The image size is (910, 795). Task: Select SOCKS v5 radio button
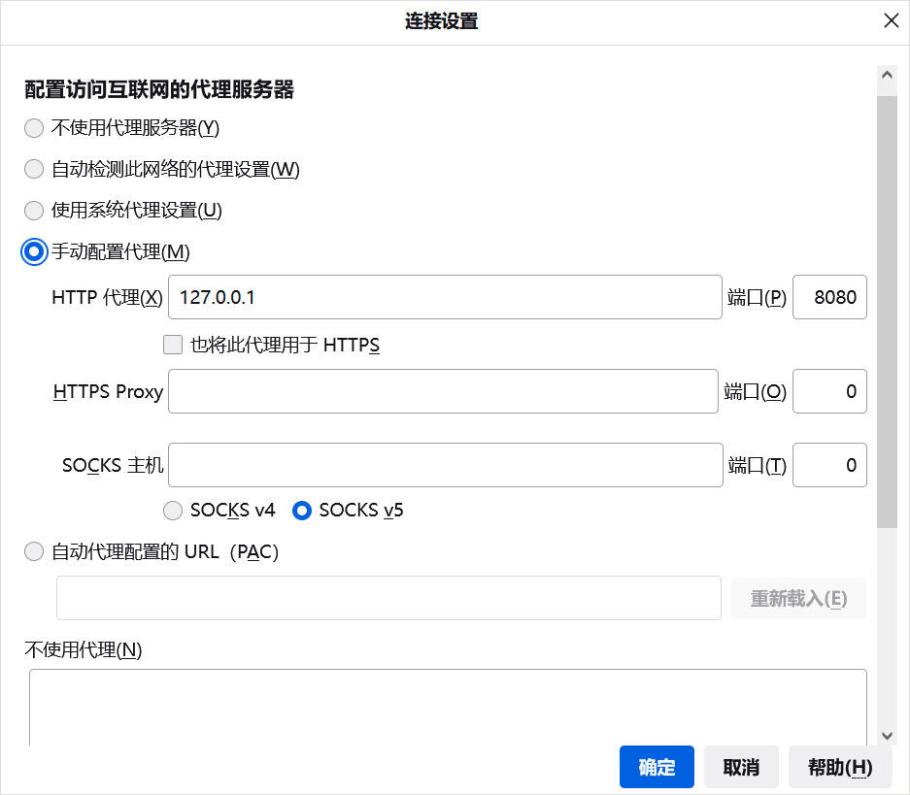302,511
